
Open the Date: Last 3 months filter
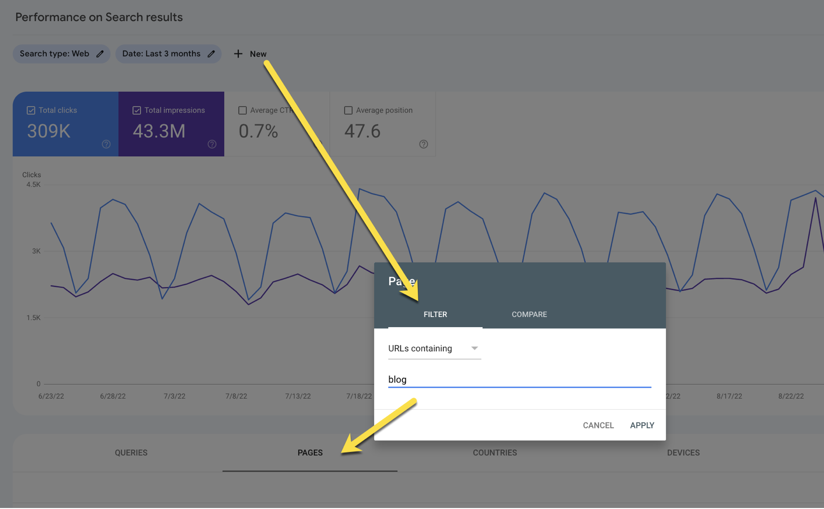click(161, 54)
